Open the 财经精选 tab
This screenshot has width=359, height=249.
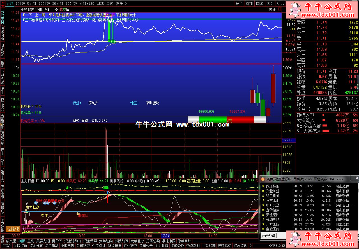click(x=115, y=246)
